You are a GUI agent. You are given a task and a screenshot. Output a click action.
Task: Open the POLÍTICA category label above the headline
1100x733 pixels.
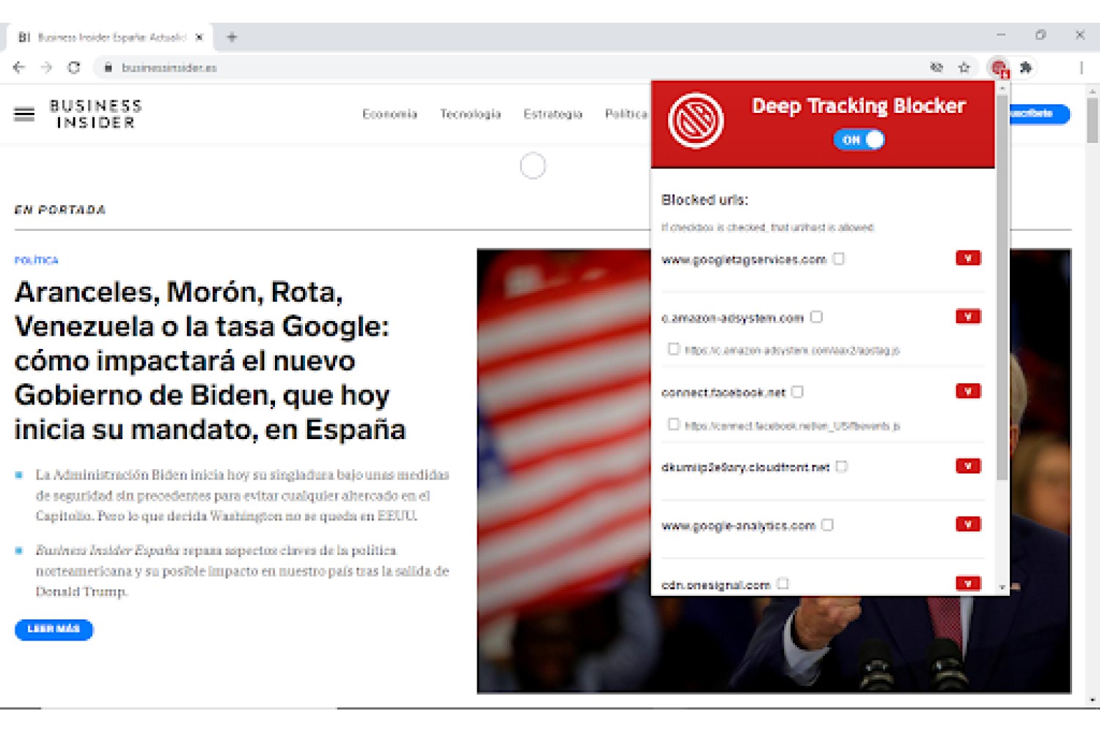pyautogui.click(x=37, y=260)
